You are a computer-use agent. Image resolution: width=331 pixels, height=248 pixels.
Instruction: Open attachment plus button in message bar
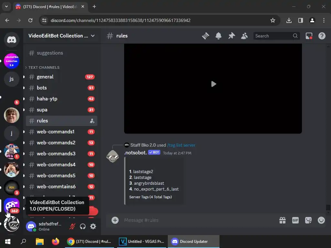(x=115, y=220)
